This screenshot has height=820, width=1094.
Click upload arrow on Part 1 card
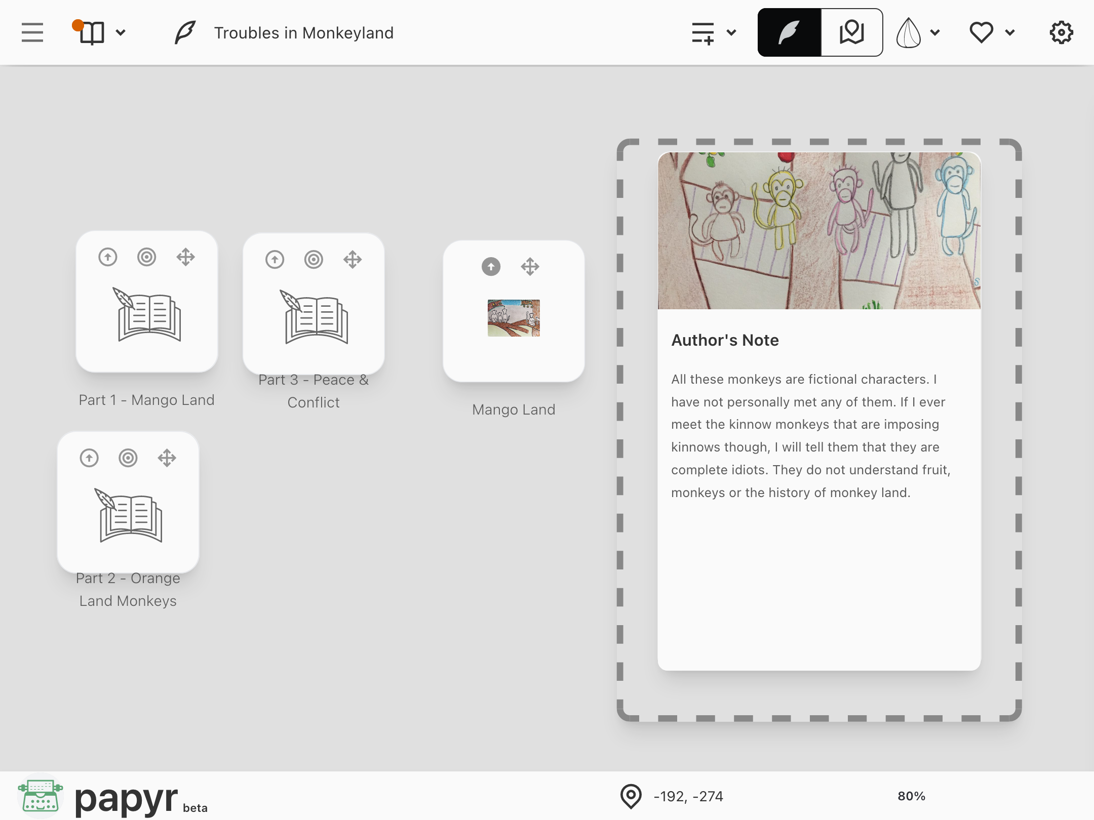click(108, 257)
